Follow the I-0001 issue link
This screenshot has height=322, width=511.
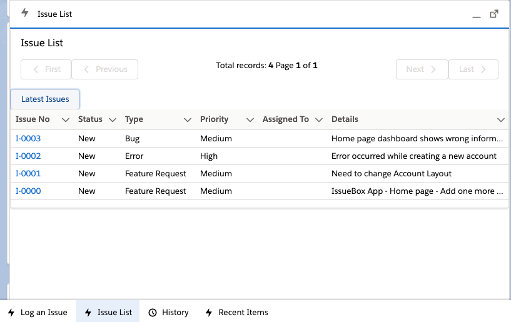click(x=28, y=173)
